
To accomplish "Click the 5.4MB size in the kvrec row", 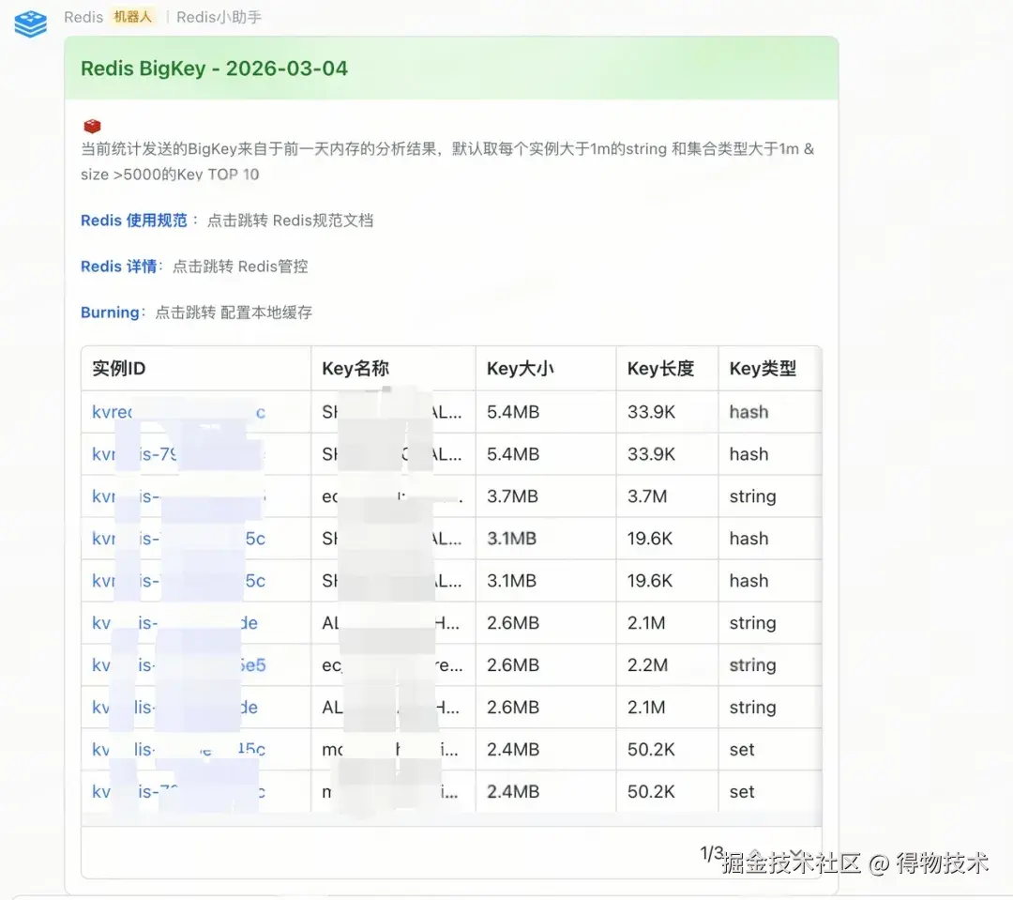I will [513, 412].
